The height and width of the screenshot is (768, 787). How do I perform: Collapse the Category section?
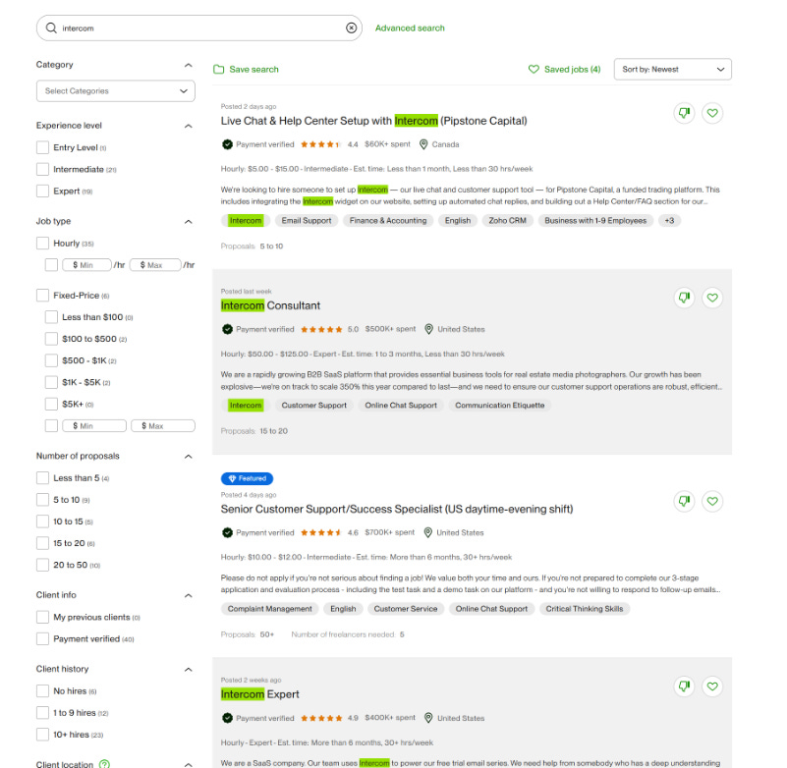pyautogui.click(x=189, y=65)
